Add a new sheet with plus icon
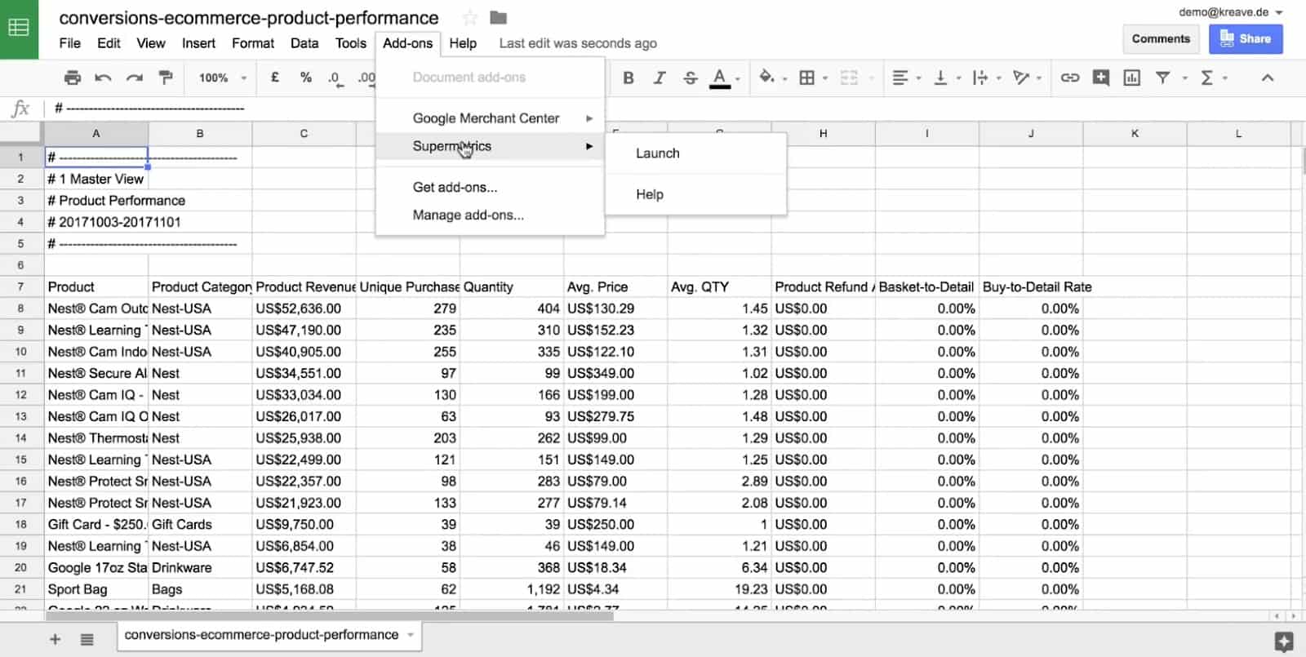The image size is (1306, 657). coord(55,639)
